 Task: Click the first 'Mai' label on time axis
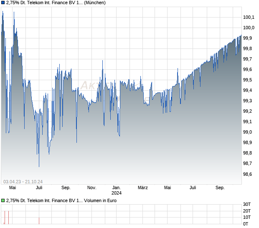pos(13,188)
